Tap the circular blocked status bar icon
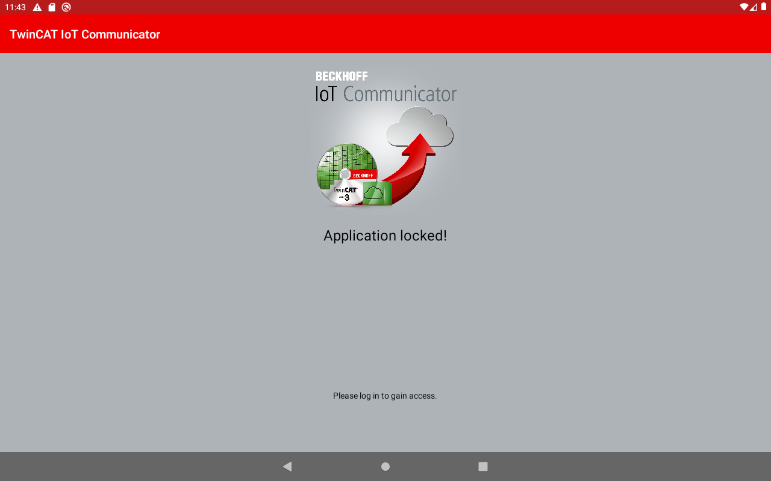 pyautogui.click(x=66, y=7)
